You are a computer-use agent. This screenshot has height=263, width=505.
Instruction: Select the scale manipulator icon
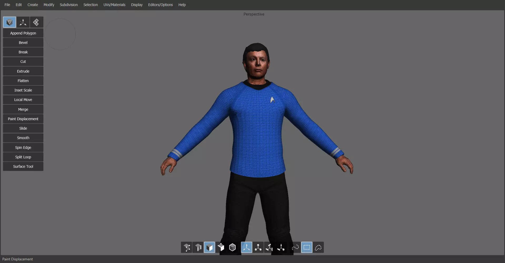(x=258, y=247)
